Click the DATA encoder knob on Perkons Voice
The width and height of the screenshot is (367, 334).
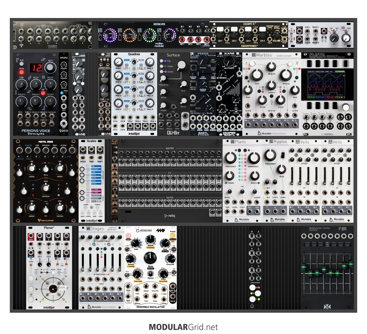point(50,68)
